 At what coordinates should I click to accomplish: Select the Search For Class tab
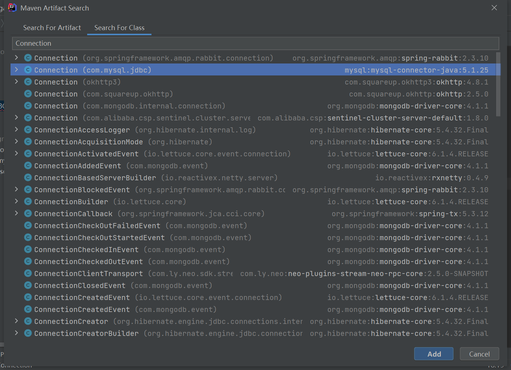pos(119,28)
